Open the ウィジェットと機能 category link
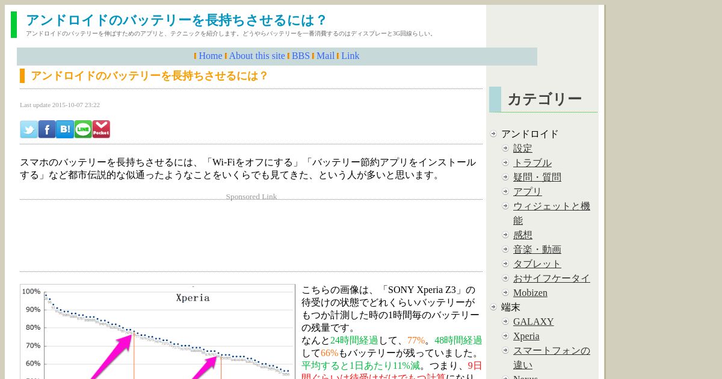Screen dimensions: 722x379 pos(552,213)
